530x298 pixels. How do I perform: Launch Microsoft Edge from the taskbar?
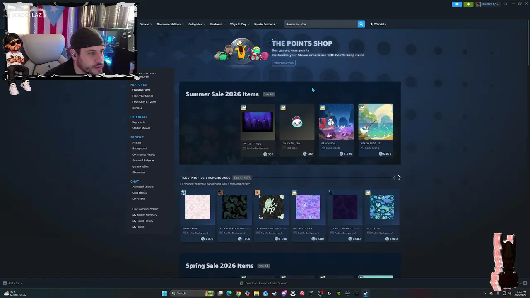point(229,293)
